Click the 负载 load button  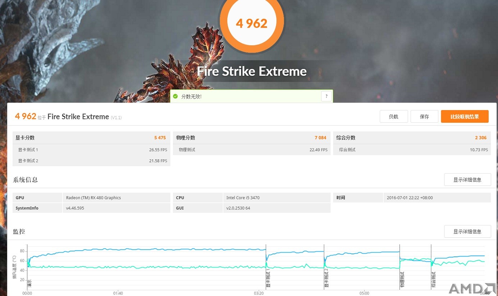(x=394, y=117)
